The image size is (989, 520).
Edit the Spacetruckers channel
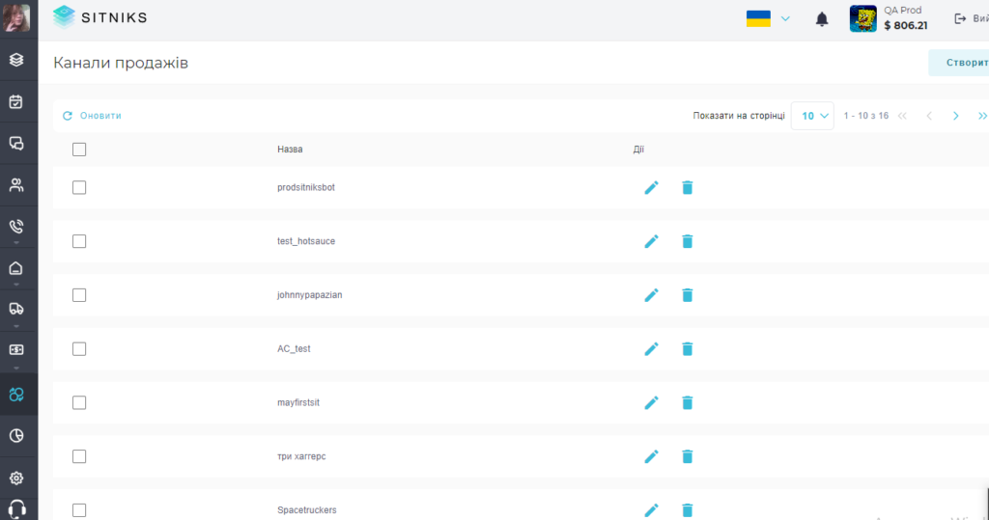651,510
